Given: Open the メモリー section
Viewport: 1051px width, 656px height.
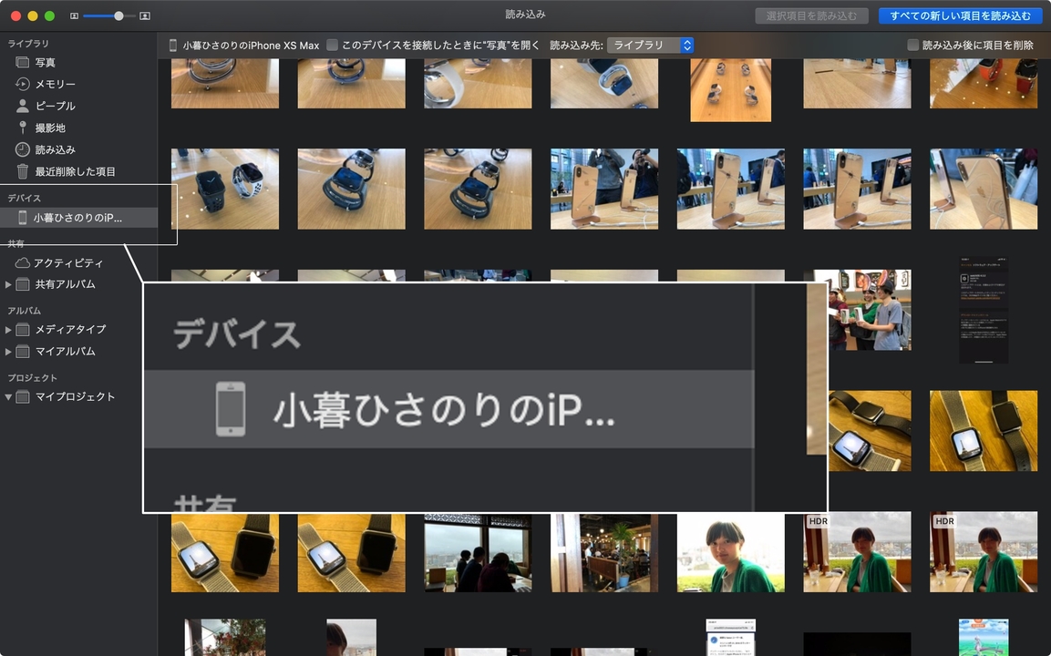Looking at the screenshot, I should (x=55, y=84).
